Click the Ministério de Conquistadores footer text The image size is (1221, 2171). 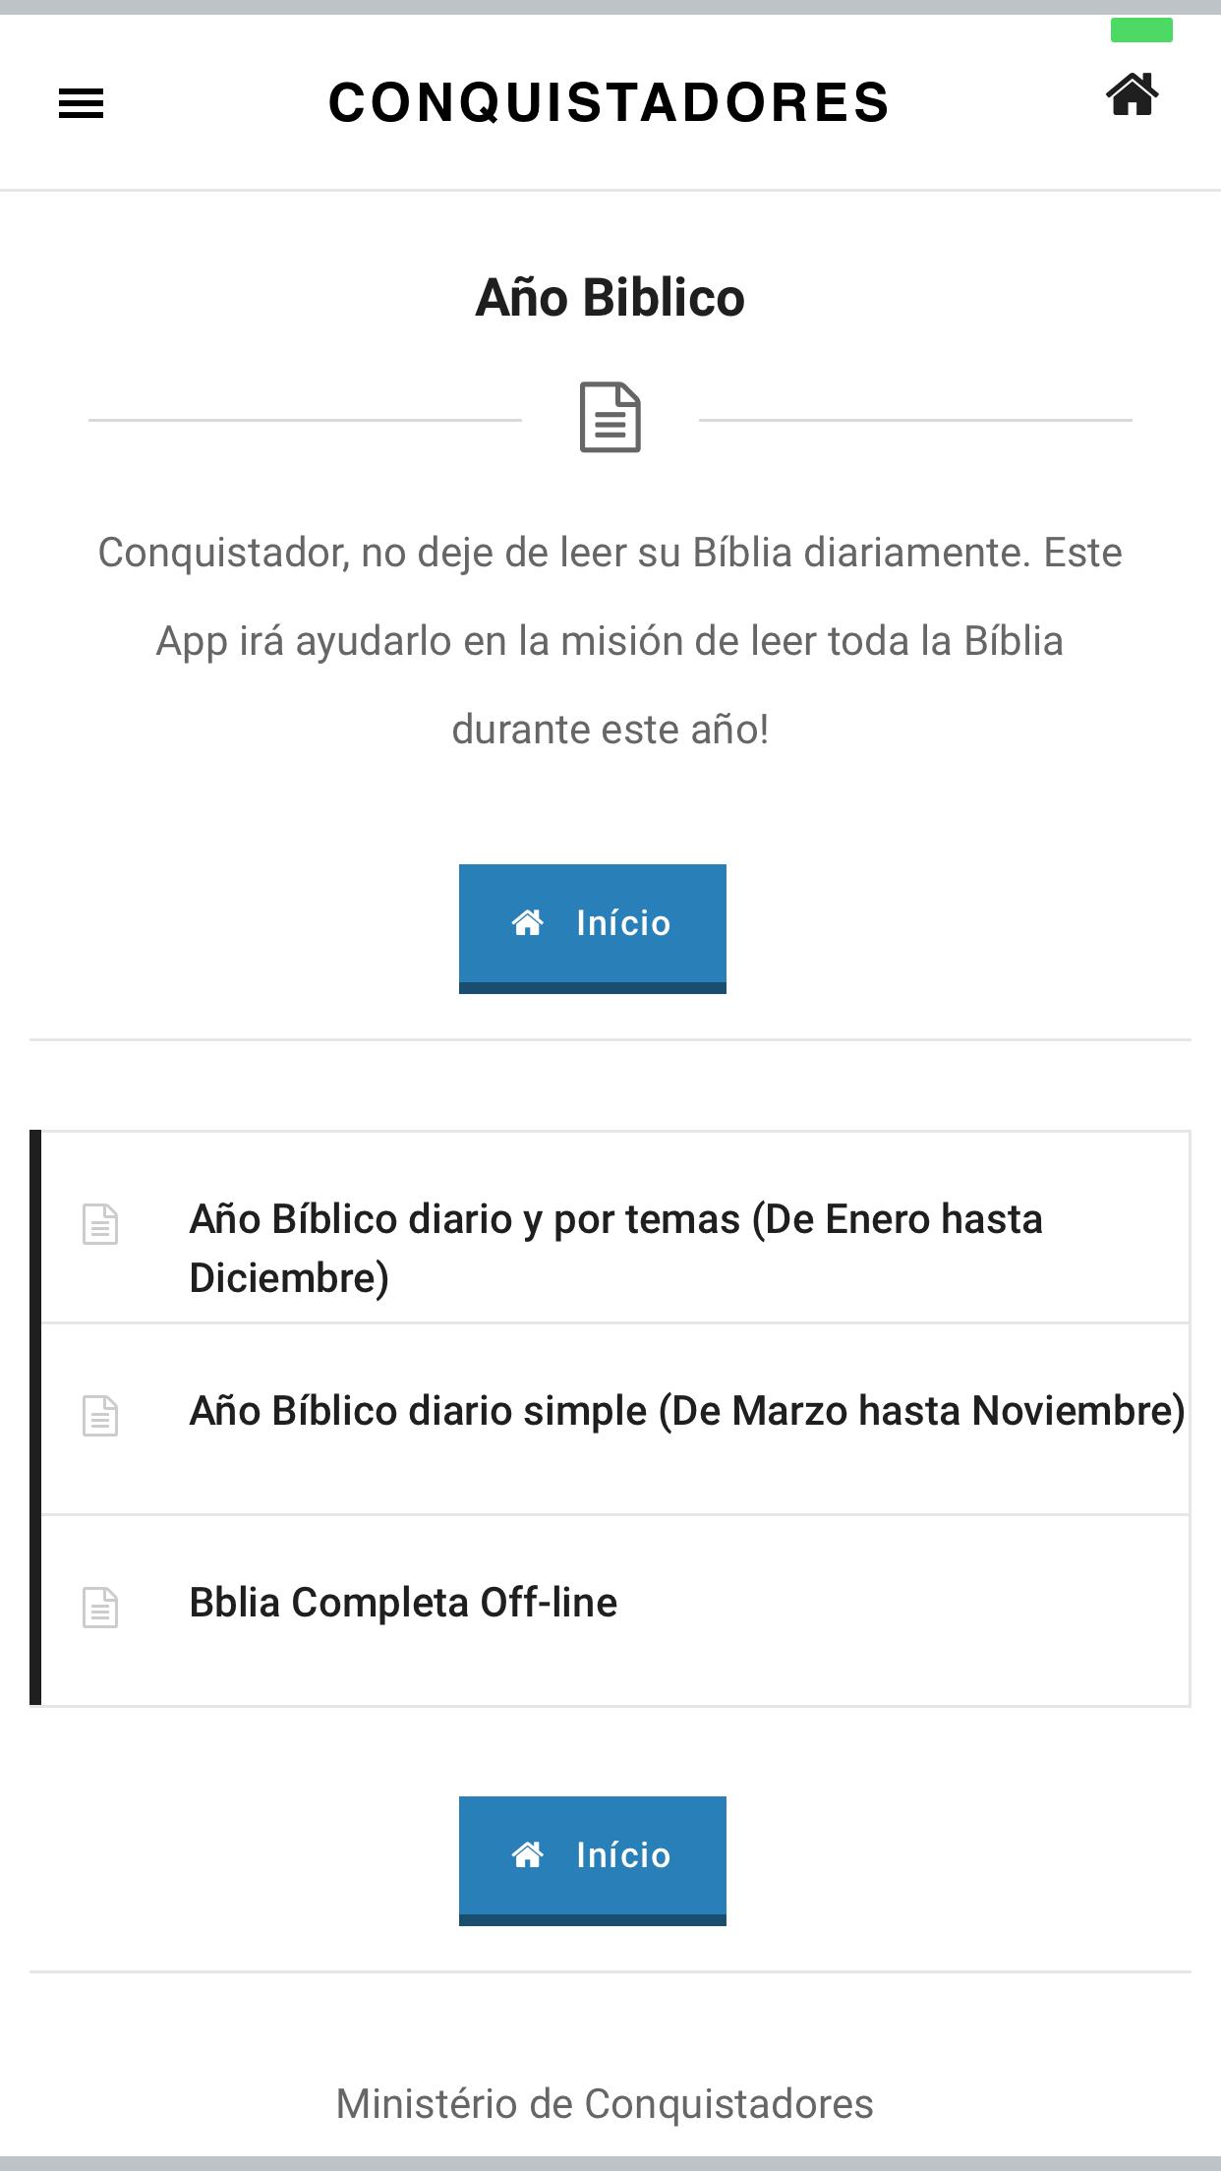605,2104
